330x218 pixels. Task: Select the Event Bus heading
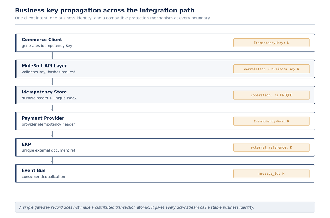pyautogui.click(x=34, y=170)
